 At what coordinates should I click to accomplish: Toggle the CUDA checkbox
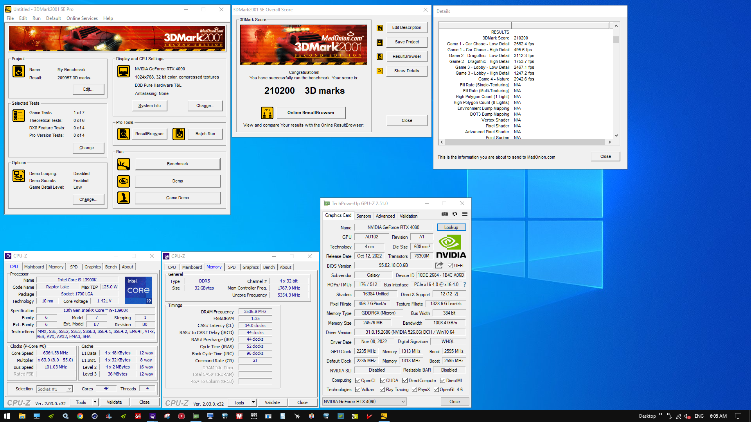coord(383,381)
